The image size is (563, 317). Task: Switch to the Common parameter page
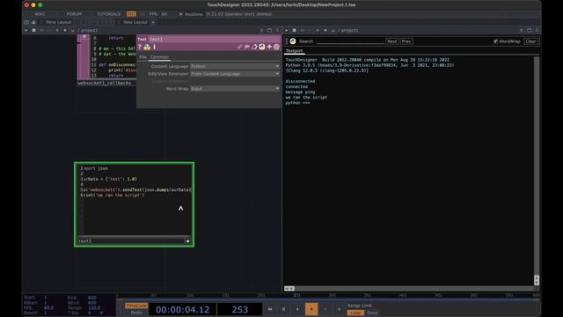pyautogui.click(x=159, y=57)
